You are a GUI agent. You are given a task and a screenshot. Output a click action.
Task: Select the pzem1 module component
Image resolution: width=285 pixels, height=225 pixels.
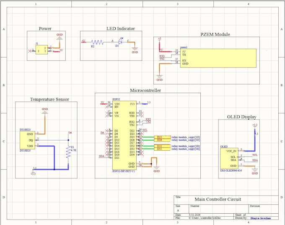point(218,58)
